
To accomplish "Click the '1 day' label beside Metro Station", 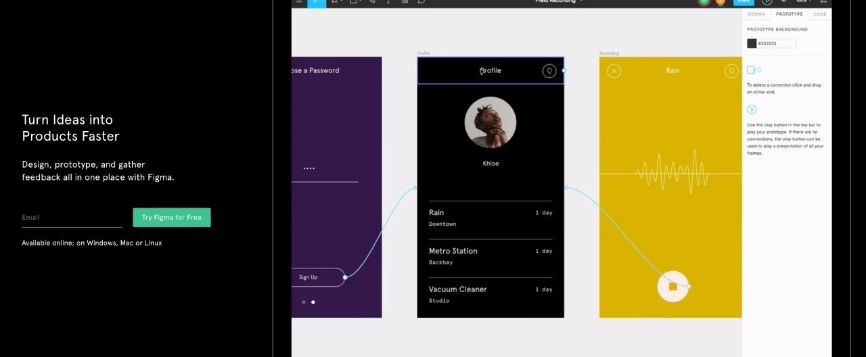I will click(544, 251).
